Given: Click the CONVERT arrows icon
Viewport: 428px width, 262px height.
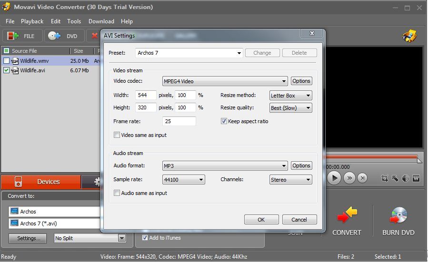Looking at the screenshot, I should click(347, 215).
